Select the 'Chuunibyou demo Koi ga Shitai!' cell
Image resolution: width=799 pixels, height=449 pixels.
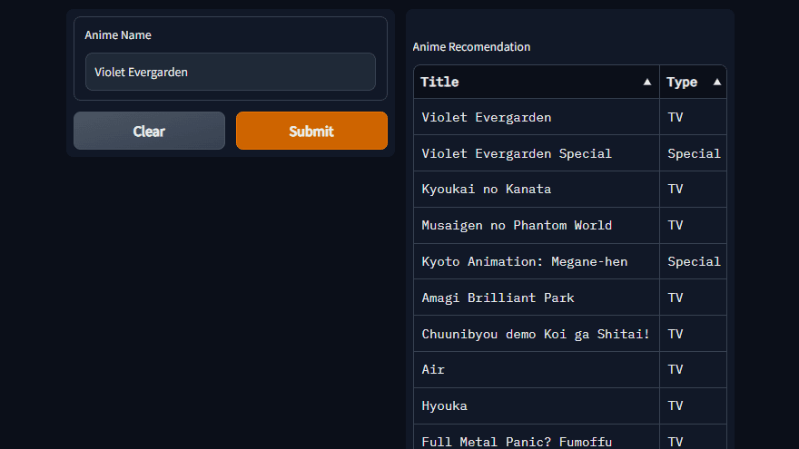click(537, 334)
